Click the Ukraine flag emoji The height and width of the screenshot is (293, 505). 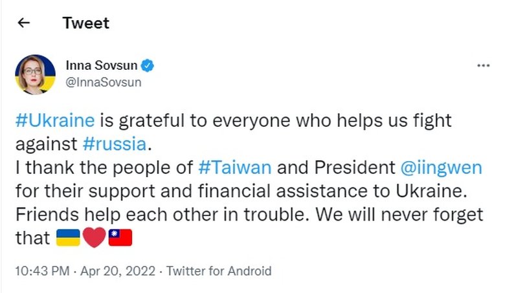tap(68, 238)
